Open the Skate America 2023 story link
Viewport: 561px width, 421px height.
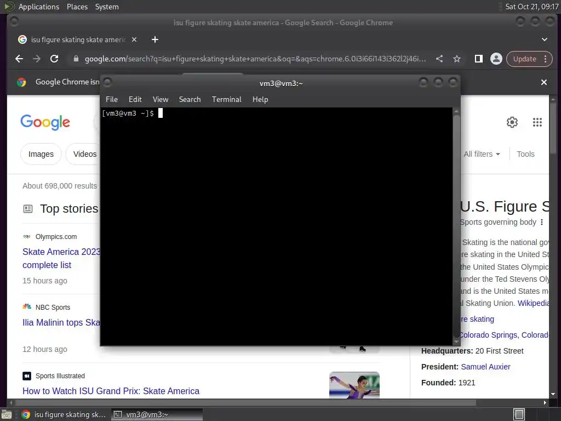[61, 258]
